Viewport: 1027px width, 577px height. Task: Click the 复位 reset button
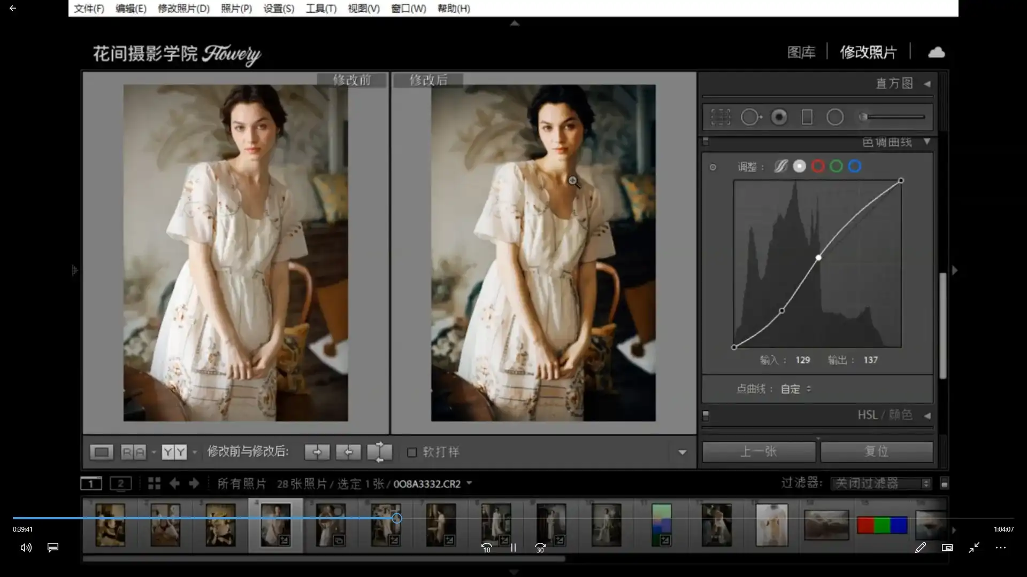[876, 452]
